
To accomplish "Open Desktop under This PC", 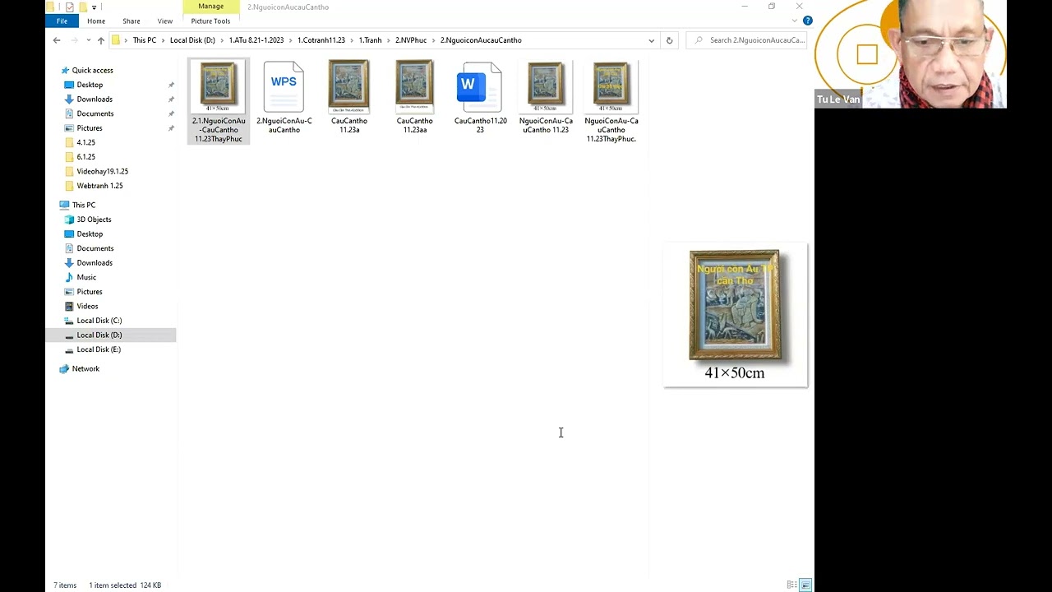I will [90, 234].
